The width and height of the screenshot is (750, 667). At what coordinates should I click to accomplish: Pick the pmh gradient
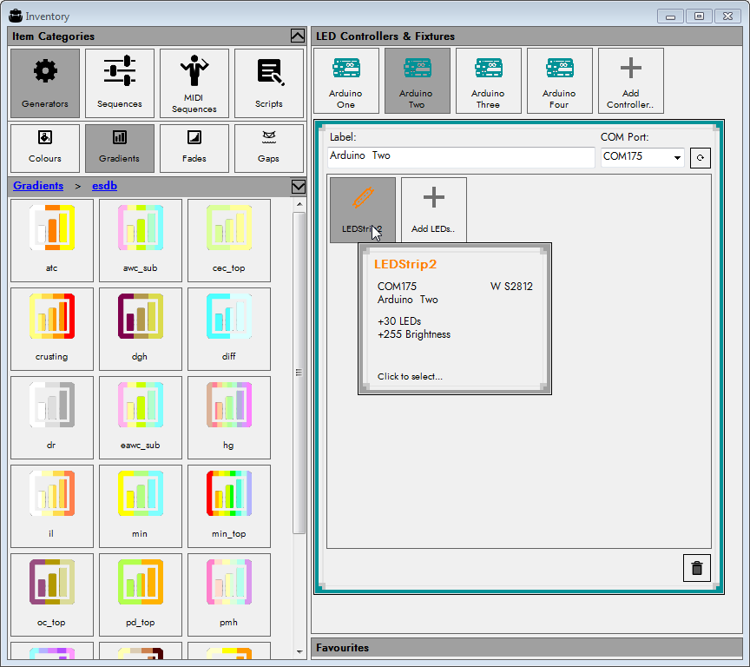pyautogui.click(x=229, y=595)
